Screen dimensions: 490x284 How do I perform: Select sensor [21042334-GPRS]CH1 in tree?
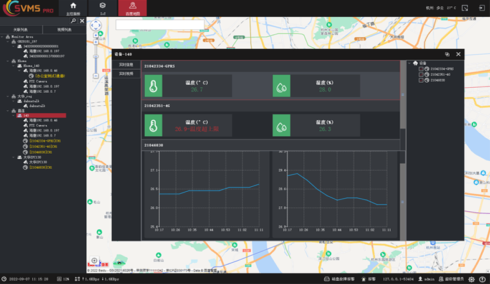43,141
